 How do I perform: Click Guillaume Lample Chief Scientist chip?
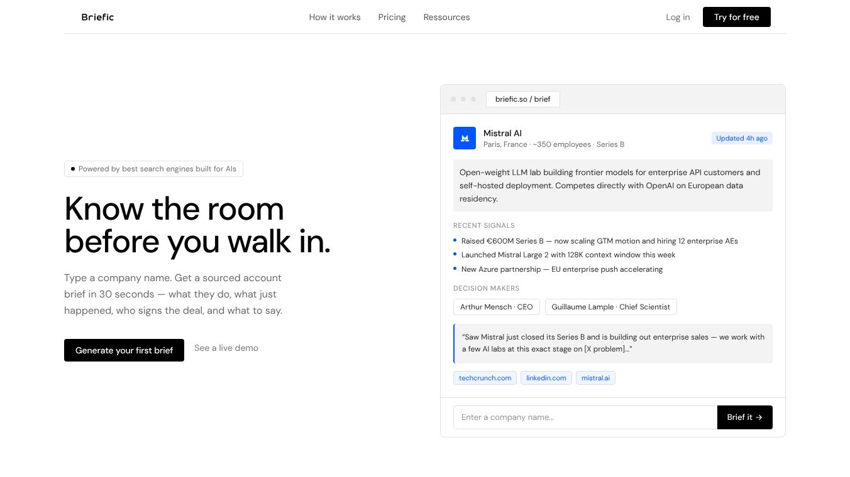coord(611,307)
